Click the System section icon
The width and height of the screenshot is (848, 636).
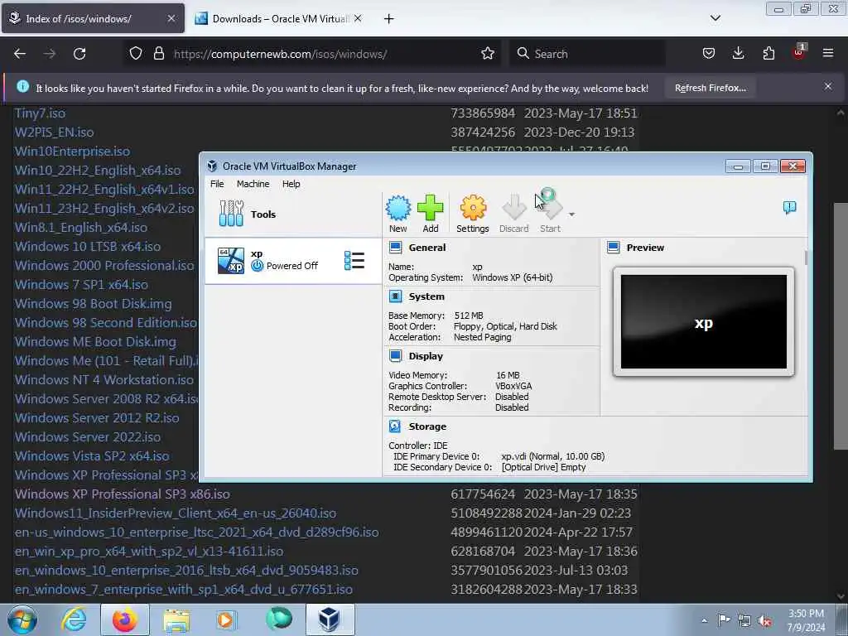(395, 296)
